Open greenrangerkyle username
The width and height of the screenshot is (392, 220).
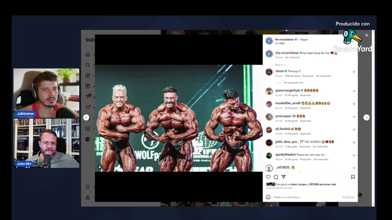288,90
